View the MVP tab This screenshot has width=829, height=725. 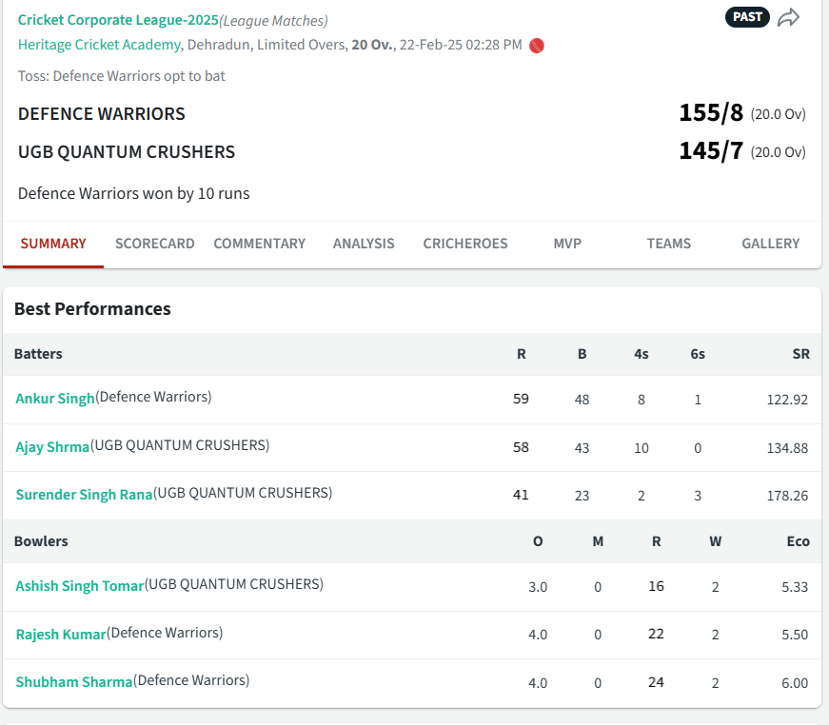(567, 244)
